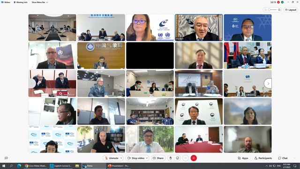This screenshot has height=169, width=300.
Task: Raise hand icon in meeting controls
Action: [x=171, y=158]
